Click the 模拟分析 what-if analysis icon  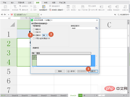[102, 7]
